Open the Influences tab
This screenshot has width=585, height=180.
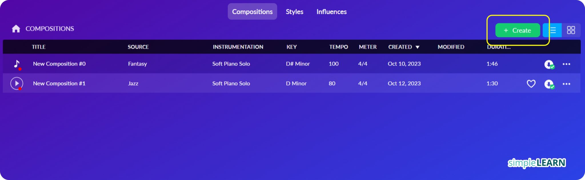331,12
